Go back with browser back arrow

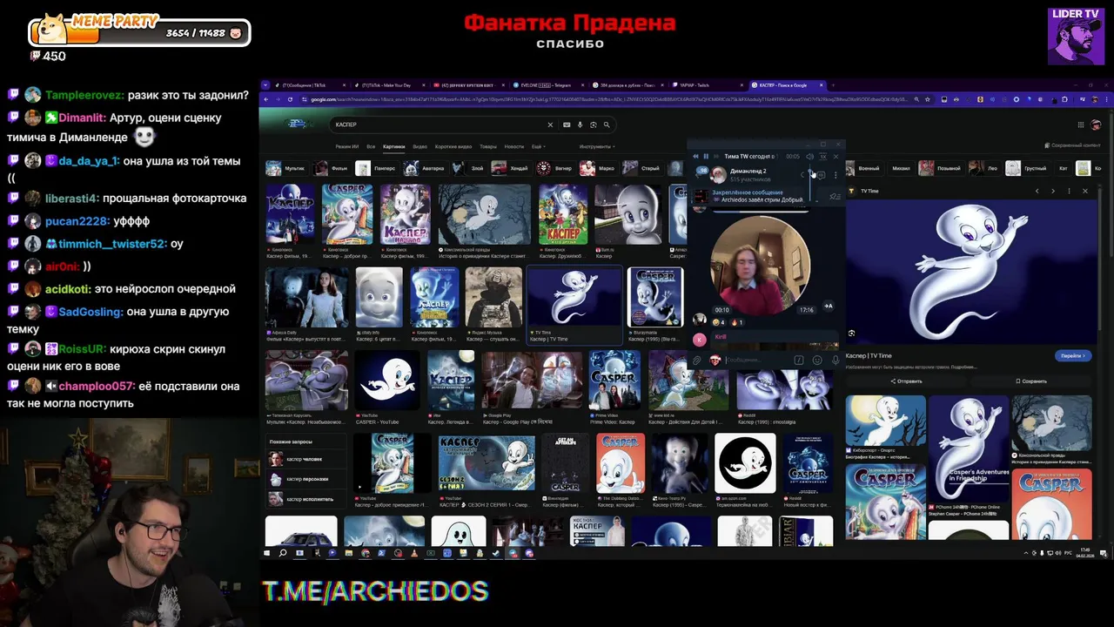265,99
